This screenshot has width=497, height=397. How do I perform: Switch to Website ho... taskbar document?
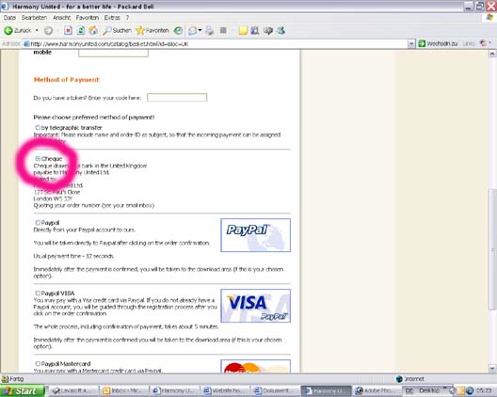coord(225,391)
